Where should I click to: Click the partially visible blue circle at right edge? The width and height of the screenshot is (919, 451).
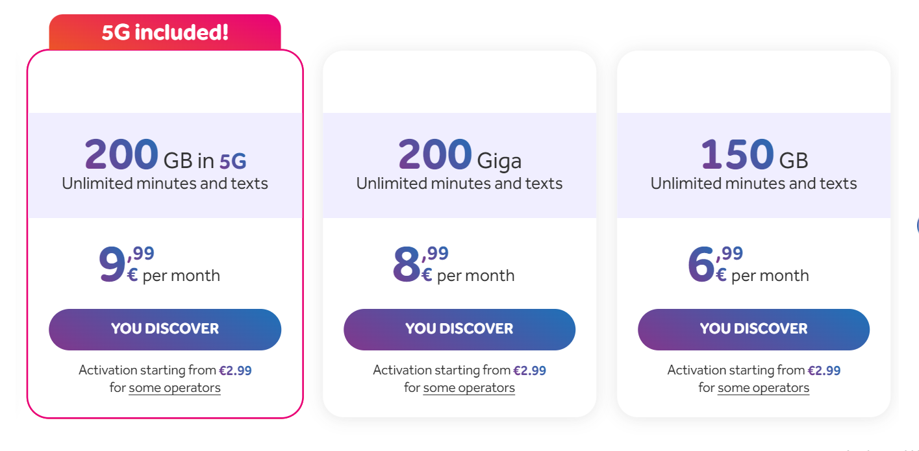(917, 225)
